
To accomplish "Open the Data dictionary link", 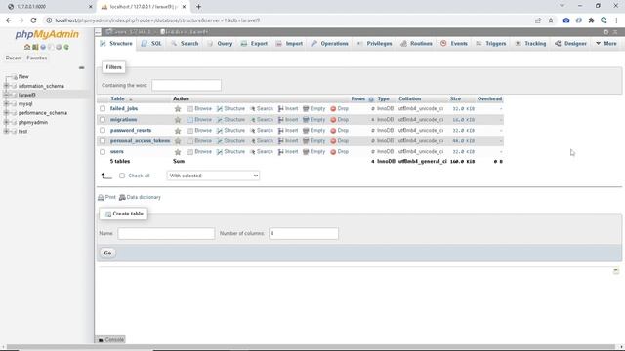I will [140, 197].
